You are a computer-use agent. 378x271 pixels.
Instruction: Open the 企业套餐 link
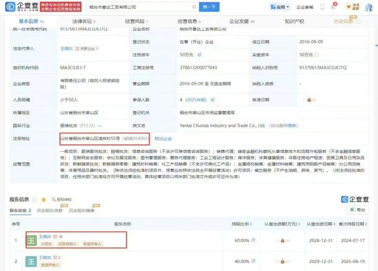305,7
